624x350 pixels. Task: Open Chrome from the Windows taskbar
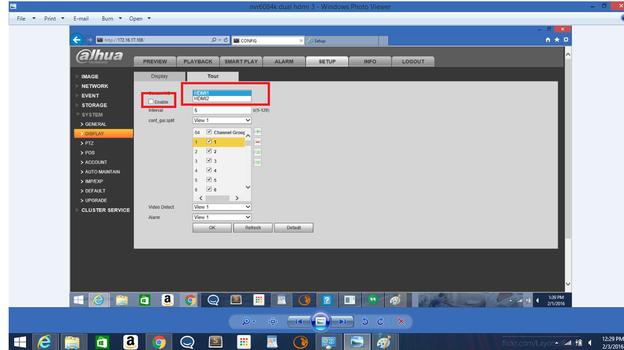159,342
